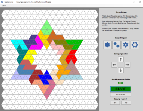Viewport: 143px width, 111px height.
Task: Show next solution with >> button
Action: (126, 103)
